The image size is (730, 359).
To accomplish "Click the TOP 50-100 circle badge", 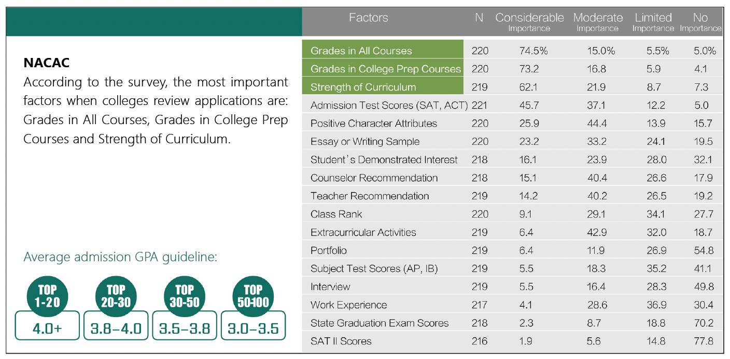I will tap(253, 295).
